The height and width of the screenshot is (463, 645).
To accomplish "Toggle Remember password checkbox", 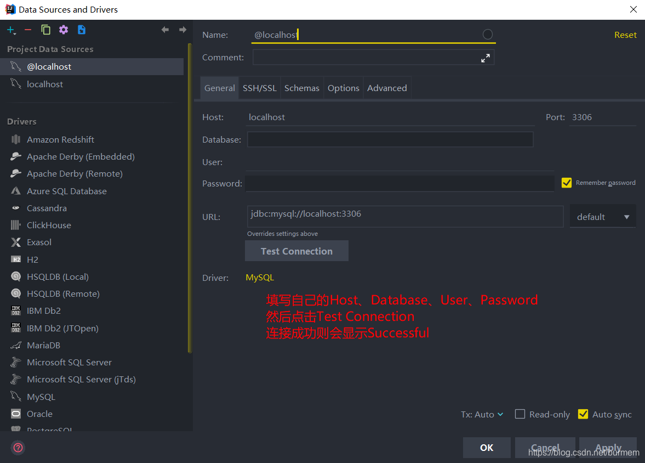I will pos(567,183).
